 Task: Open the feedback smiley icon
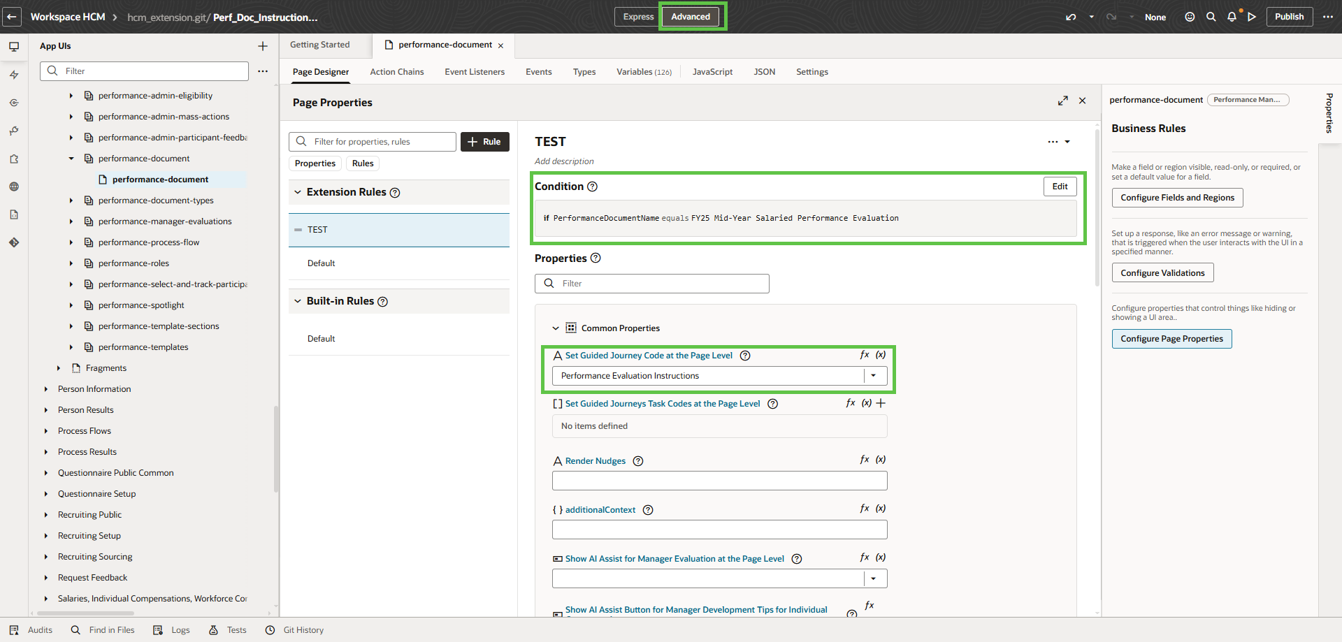[1190, 17]
